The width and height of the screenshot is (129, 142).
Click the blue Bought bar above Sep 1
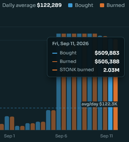point(7,123)
